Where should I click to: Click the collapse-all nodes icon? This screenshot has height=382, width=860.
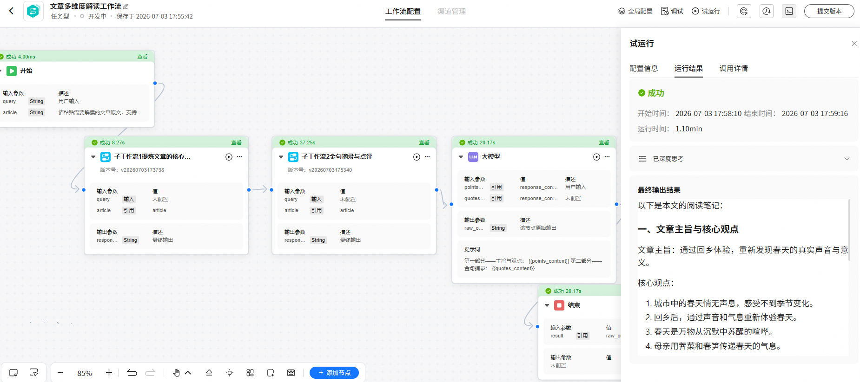[x=209, y=373]
